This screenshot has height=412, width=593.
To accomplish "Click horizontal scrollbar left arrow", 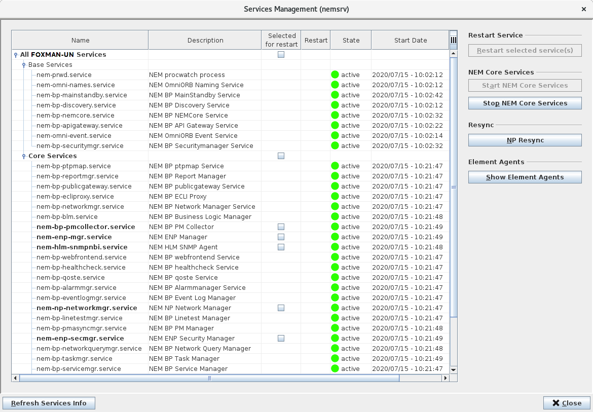I will pyautogui.click(x=15, y=378).
